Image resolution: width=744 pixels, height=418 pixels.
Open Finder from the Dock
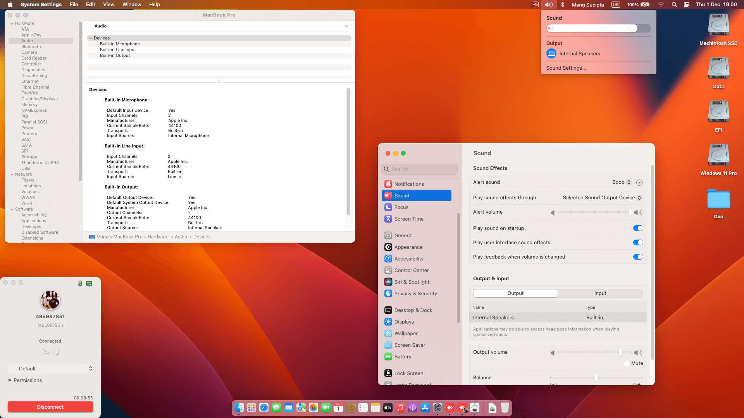coord(239,408)
